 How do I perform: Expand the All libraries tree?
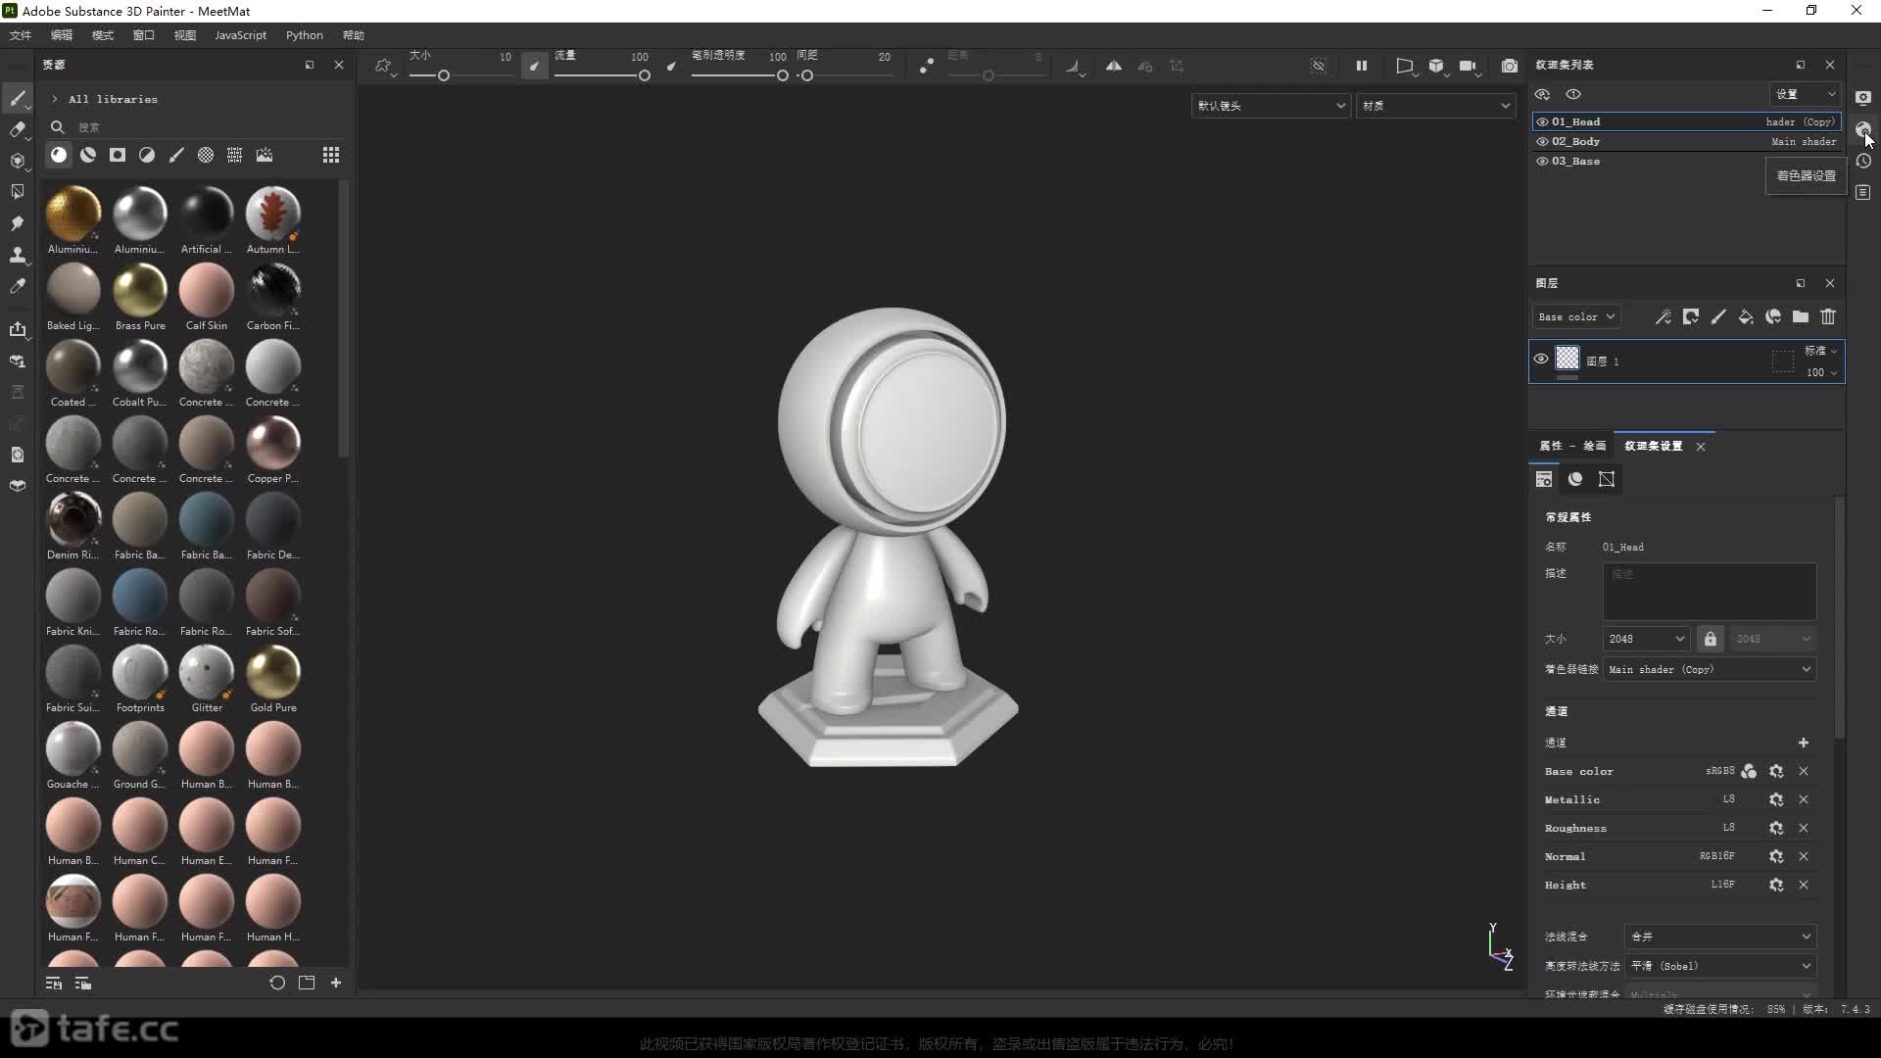(55, 99)
